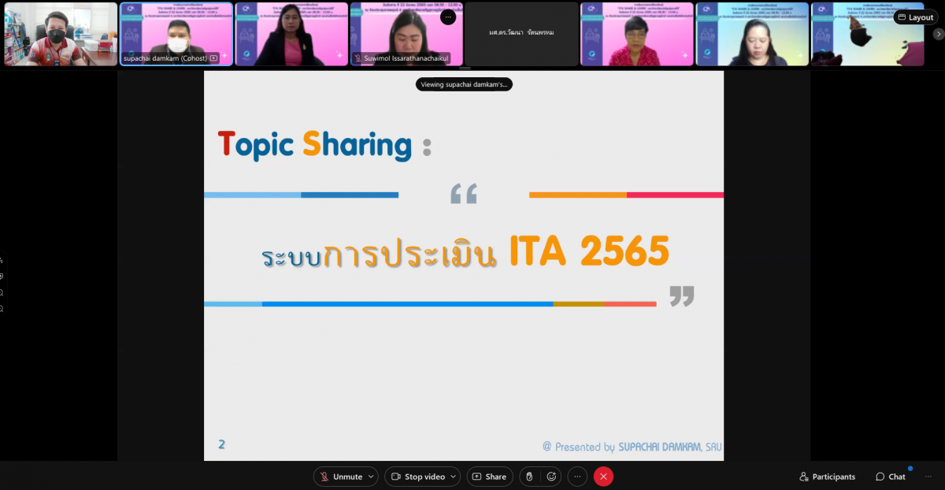Click ellipsis on Suwimol's video tile
The width and height of the screenshot is (945, 490).
coord(448,17)
